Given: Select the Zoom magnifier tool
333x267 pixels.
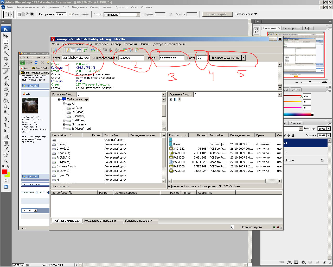Looking at the screenshot, I should pos(6,161).
